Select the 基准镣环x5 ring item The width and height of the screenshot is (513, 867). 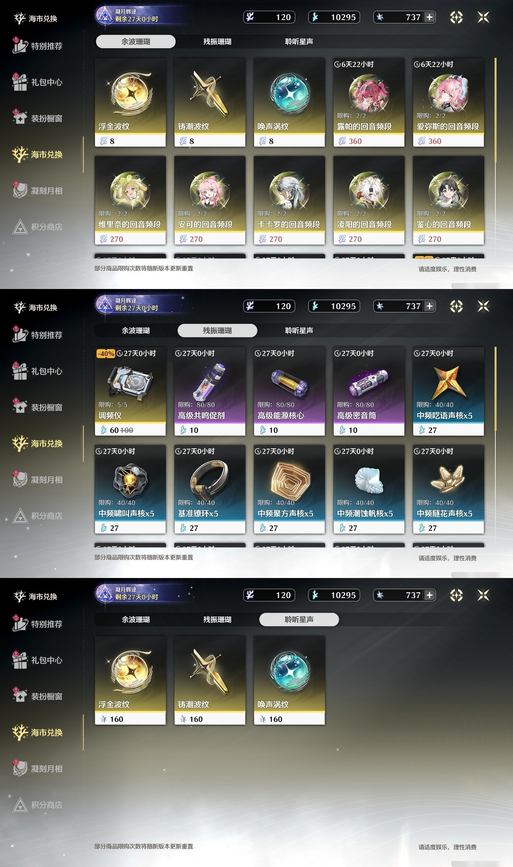[x=210, y=489]
